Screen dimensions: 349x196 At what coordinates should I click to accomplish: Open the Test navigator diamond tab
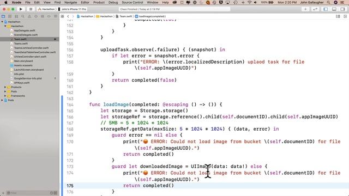[x=36, y=16]
